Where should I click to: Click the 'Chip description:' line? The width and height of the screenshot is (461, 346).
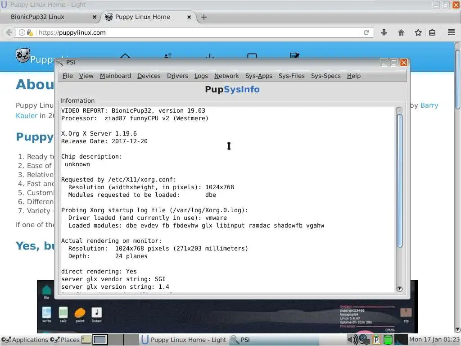pyautogui.click(x=91, y=156)
